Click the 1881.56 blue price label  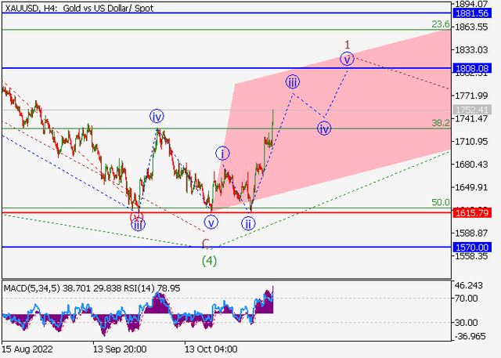(x=472, y=13)
